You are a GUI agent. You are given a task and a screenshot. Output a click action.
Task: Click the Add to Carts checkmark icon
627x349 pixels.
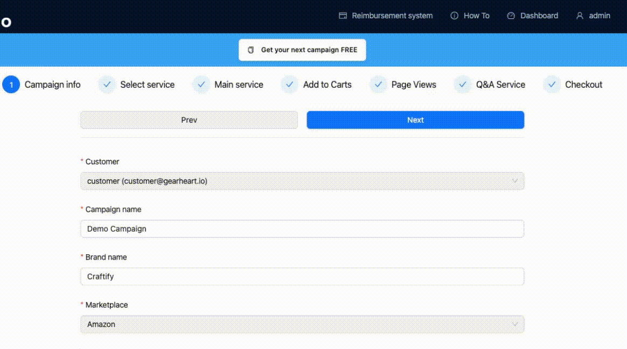click(x=289, y=85)
